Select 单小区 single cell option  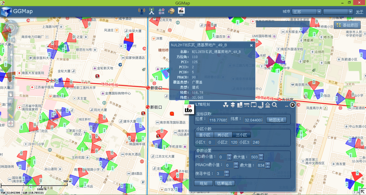tap(204, 135)
